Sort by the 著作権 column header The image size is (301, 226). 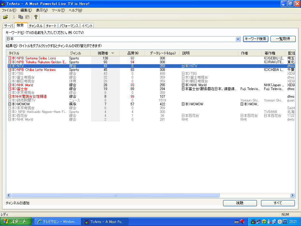[x=273, y=53]
